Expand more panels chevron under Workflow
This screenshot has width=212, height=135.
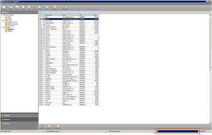[x=36, y=127]
